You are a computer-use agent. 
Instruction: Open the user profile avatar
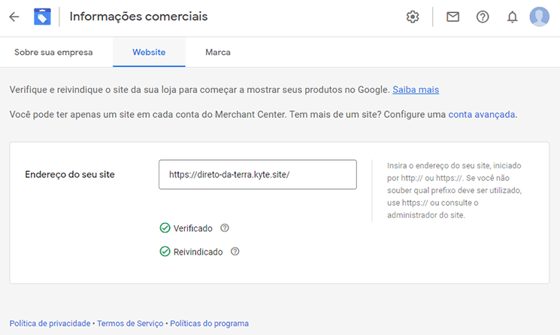539,17
